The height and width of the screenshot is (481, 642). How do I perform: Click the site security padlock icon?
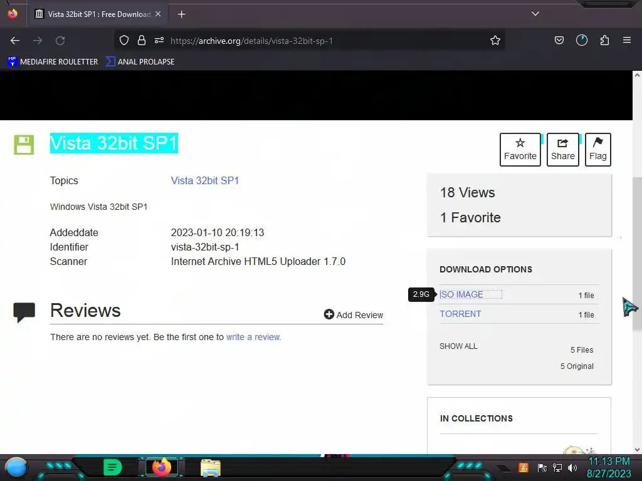142,41
